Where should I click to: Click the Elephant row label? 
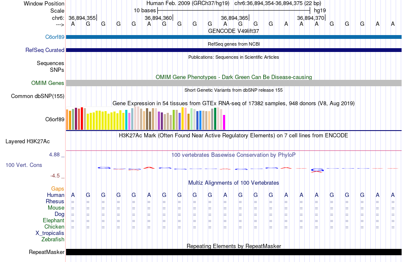tap(53, 220)
